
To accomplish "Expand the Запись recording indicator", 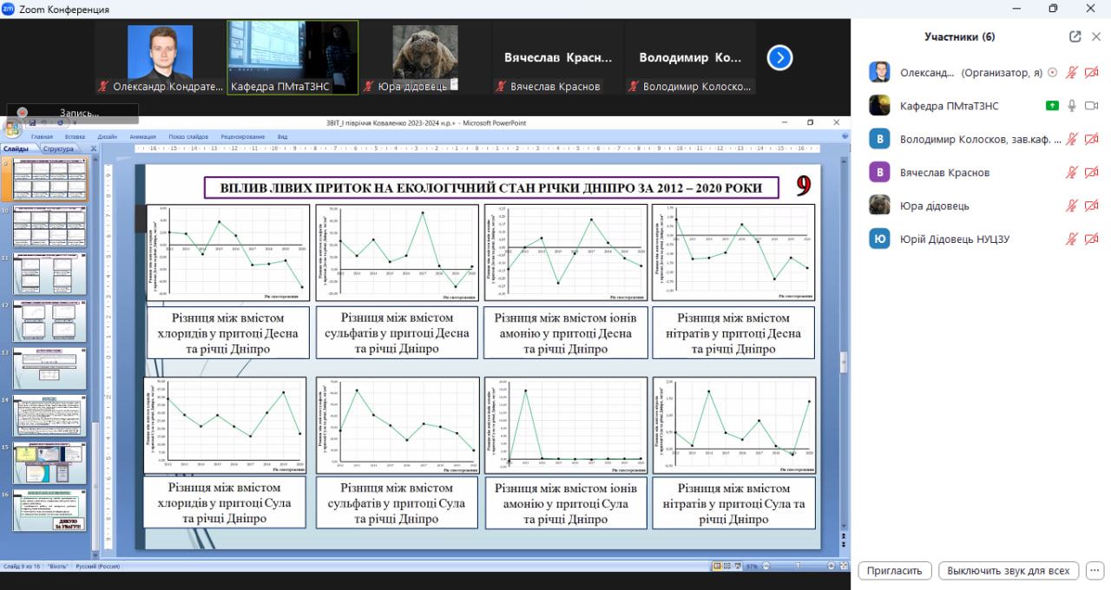I will (x=73, y=113).
